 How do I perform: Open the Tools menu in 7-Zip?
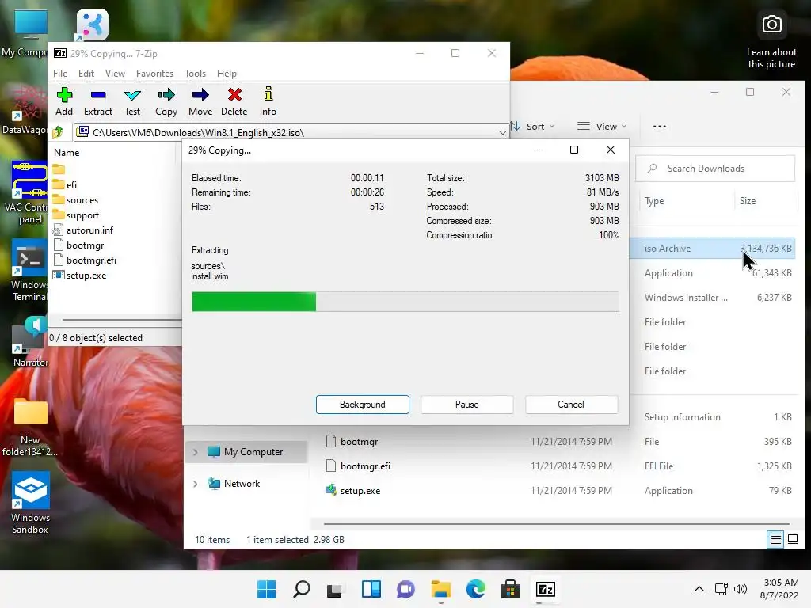point(195,74)
